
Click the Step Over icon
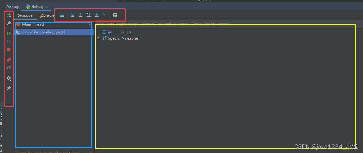pos(72,15)
